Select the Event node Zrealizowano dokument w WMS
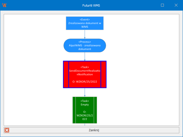 point(85,23)
